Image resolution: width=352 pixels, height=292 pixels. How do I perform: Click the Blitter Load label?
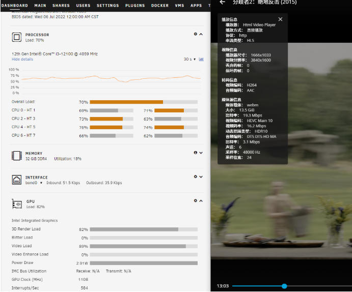22,238
